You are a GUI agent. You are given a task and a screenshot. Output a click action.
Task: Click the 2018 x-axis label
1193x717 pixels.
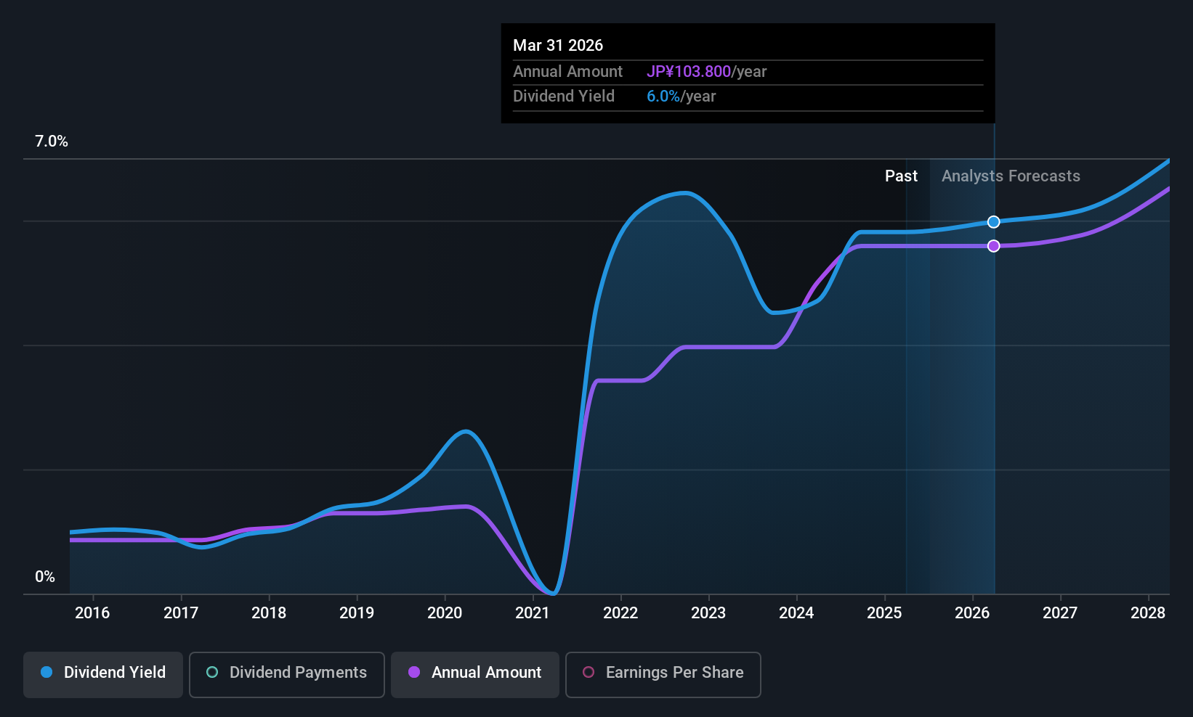pos(269,613)
